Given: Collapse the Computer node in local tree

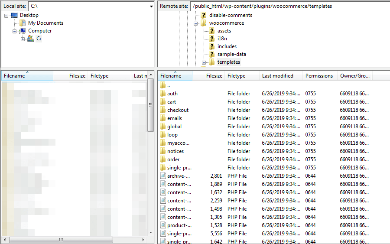Looking at the screenshot, I should tap(14, 31).
